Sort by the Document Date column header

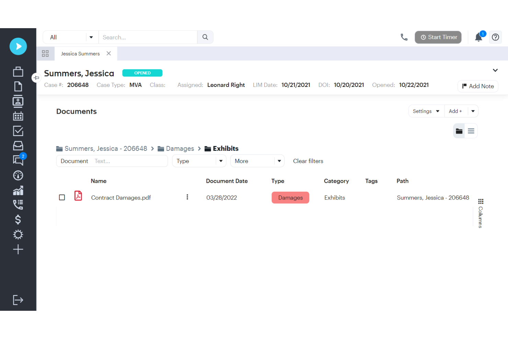click(x=227, y=181)
